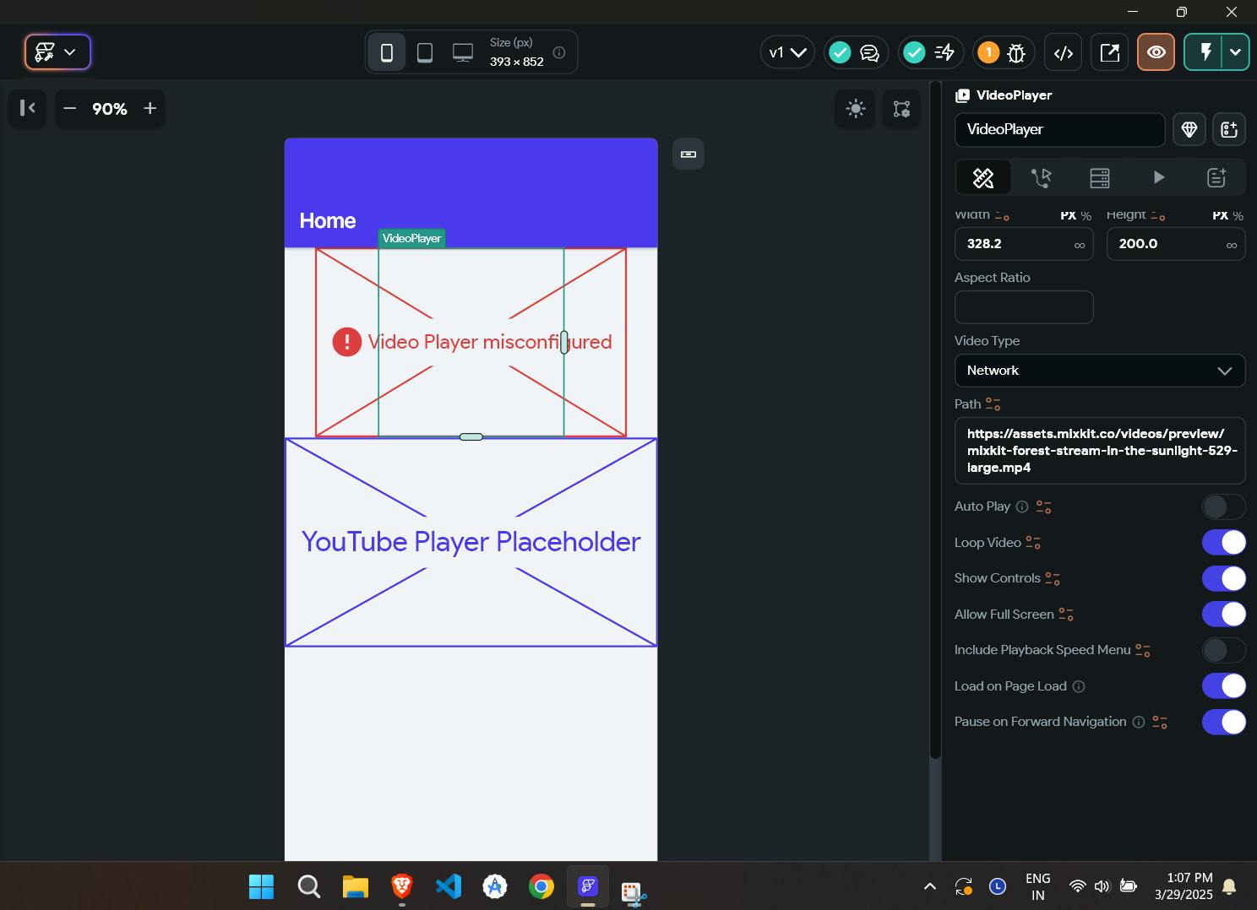
Task: Expand the run mode dropdown arrow
Action: point(1235,52)
